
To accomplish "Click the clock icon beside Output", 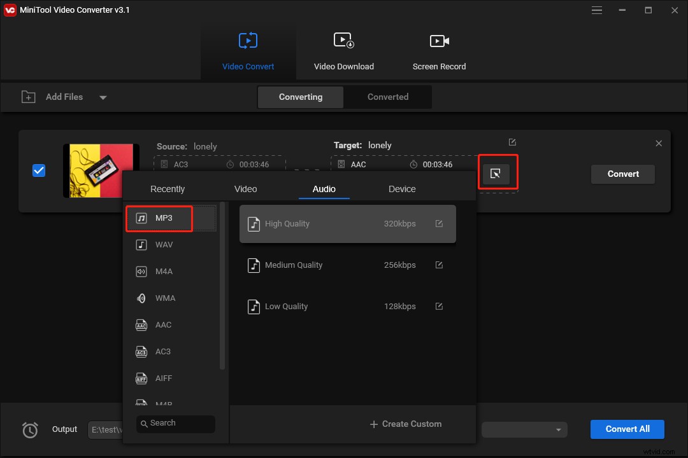I will click(30, 430).
